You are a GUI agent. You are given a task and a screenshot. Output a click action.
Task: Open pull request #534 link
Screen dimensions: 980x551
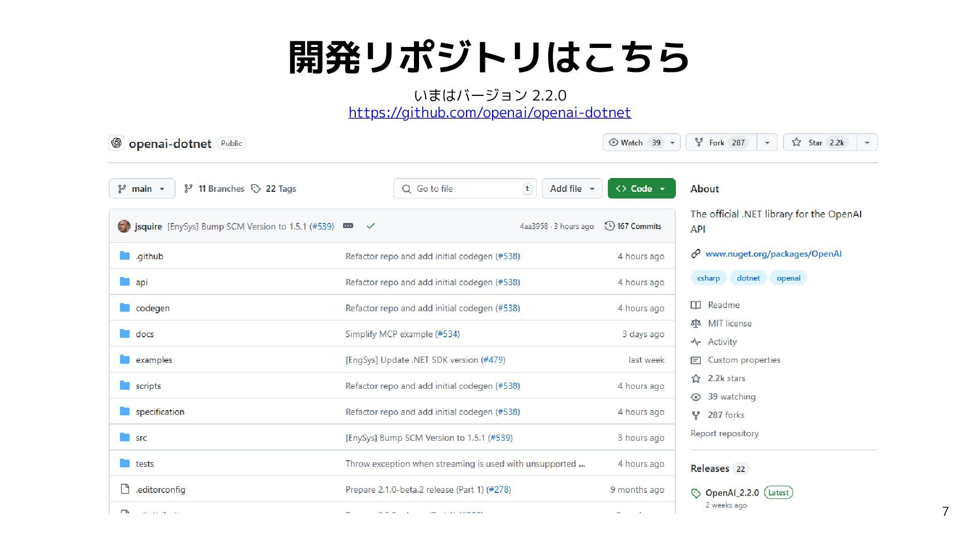point(448,334)
